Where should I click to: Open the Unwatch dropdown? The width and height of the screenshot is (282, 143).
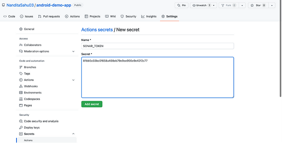pos(203,5)
